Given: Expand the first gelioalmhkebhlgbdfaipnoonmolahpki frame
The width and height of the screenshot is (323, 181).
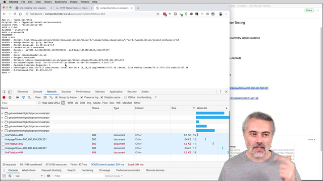Looking at the screenshot, I should (2, 113).
